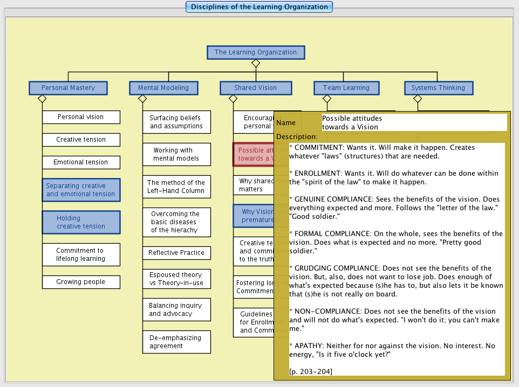Image resolution: width=519 pixels, height=387 pixels.
Task: Click the diamond below Mental Modeling
Action: coord(142,99)
